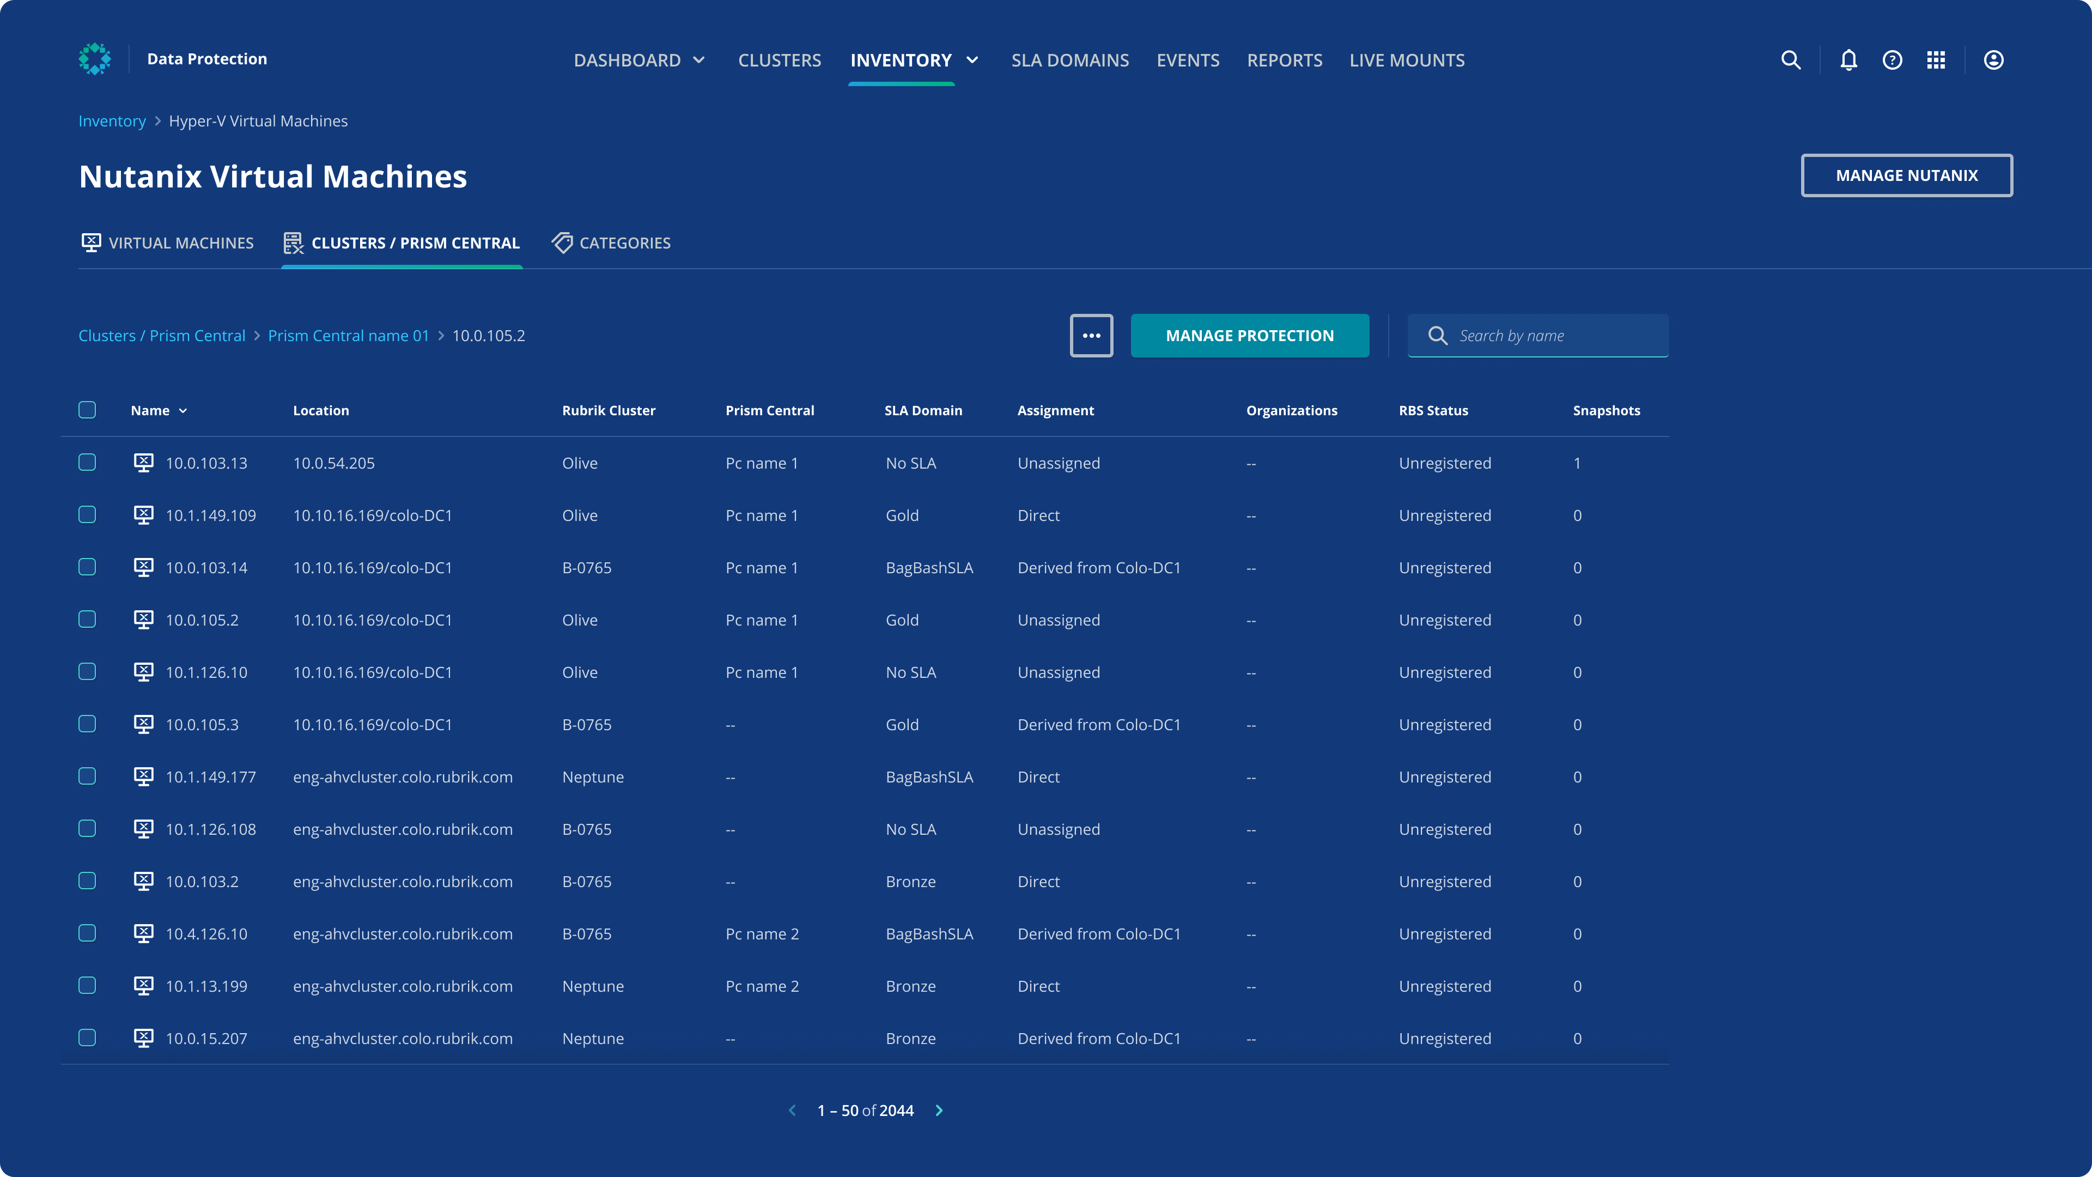Check the box for 10.0.105.2 row
This screenshot has height=1177, width=2092.
[x=87, y=619]
